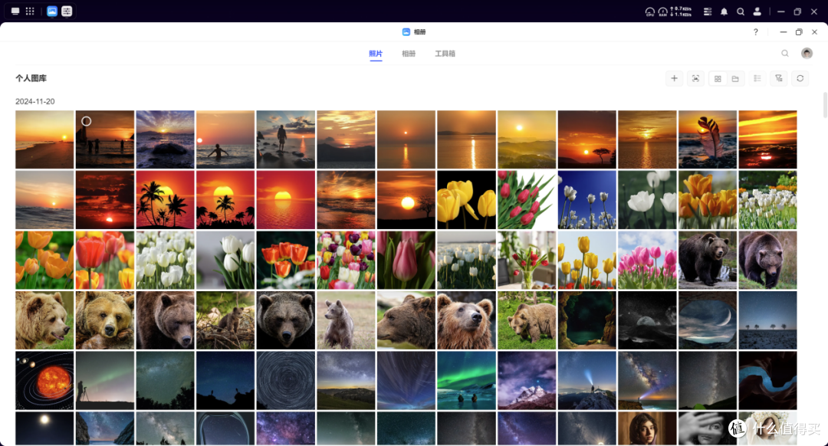Tick the selection circle on the beach silhouettes photo
The width and height of the screenshot is (828, 446).
(86, 121)
